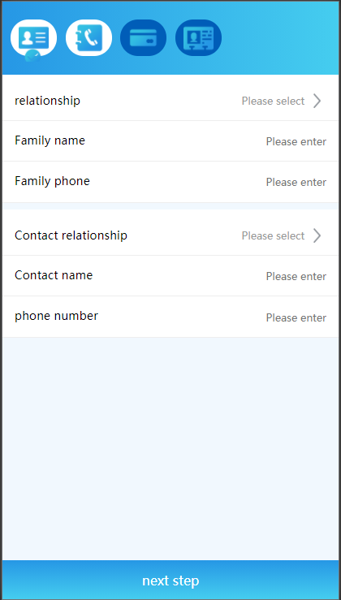Tap the 'next step' button
341x600 pixels.
(x=170, y=580)
